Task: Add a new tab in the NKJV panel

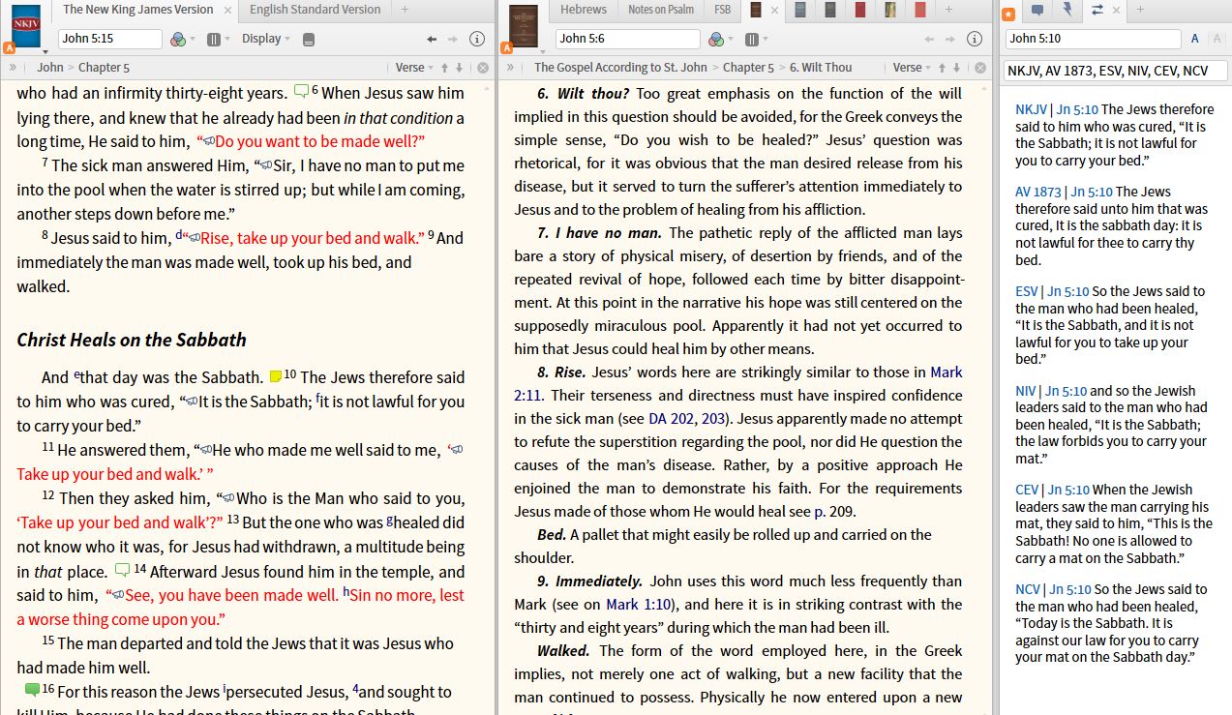Action: [x=405, y=10]
